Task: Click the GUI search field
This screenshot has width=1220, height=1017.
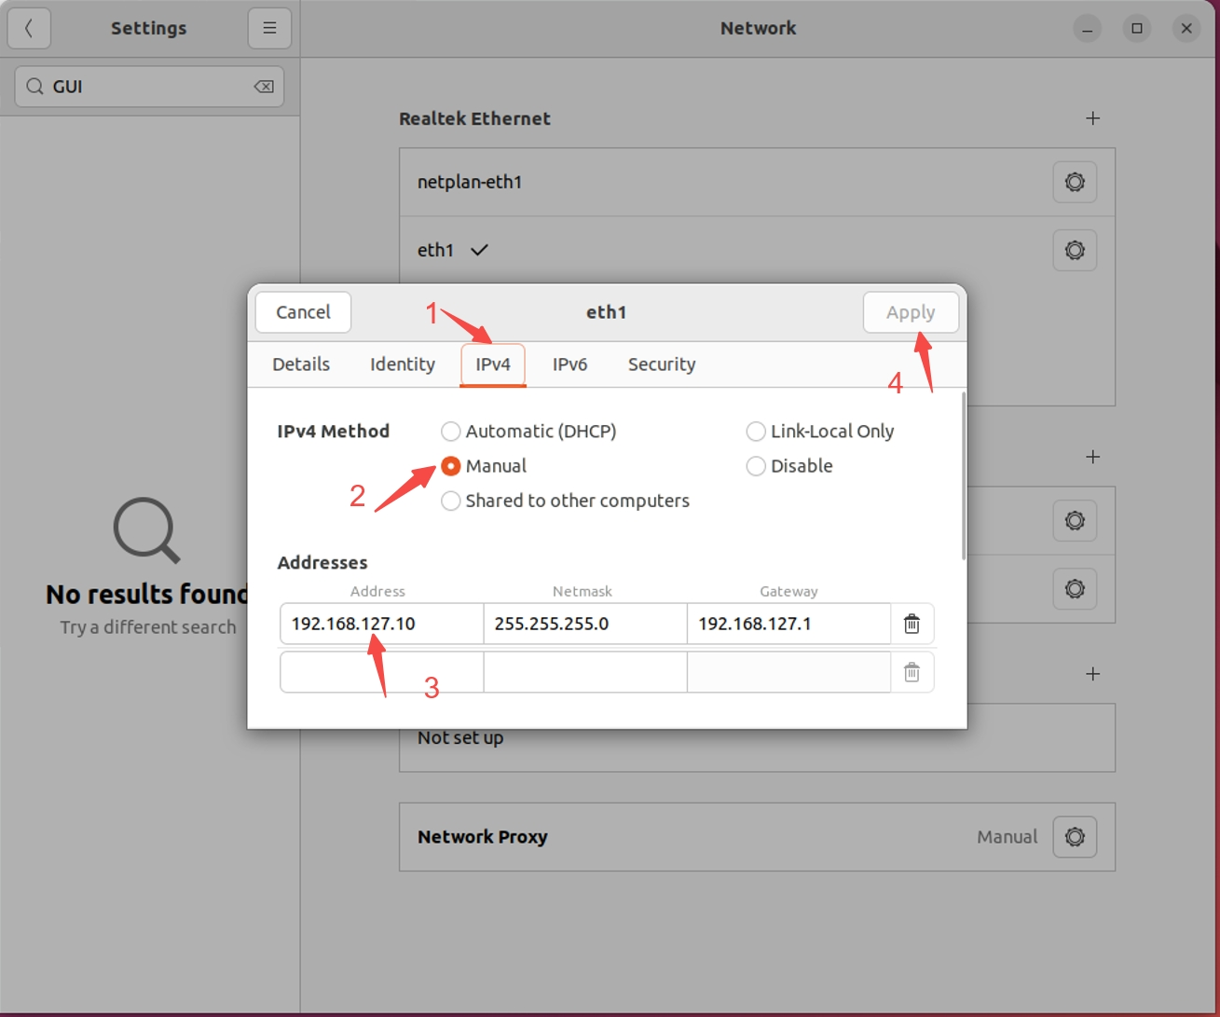Action: pos(149,87)
